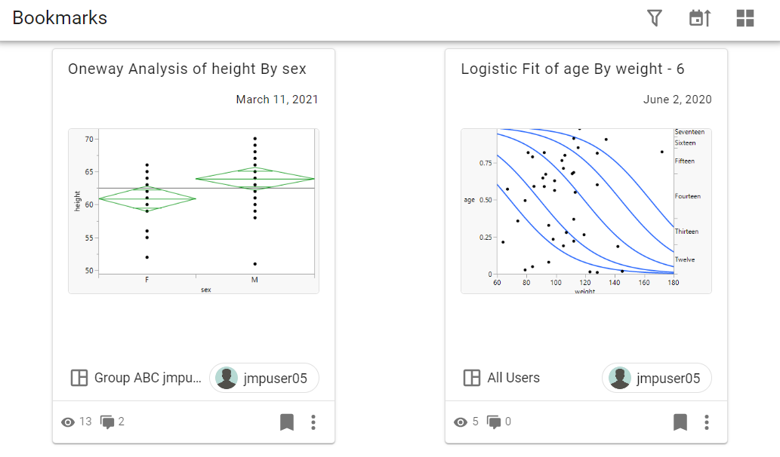Viewport: 780px width, 457px height.
Task: Select jmpuser05 chip on Logistic Fit card
Action: pos(657,378)
